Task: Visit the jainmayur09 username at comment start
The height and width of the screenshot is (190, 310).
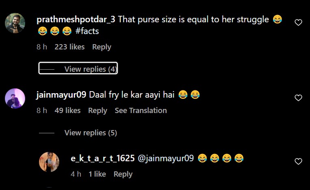Action: click(x=61, y=95)
